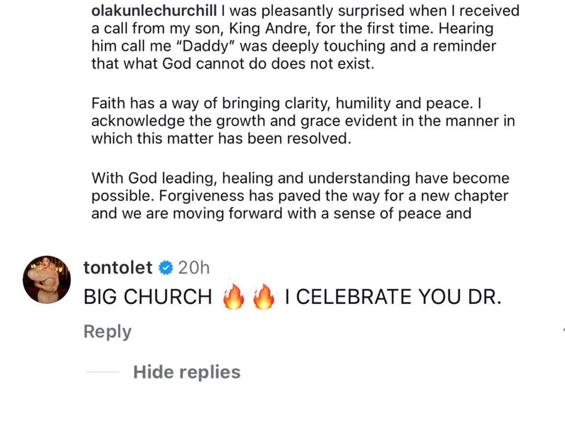Visit the tontolet username link
Screen dimensions: 565x434
click(x=118, y=268)
